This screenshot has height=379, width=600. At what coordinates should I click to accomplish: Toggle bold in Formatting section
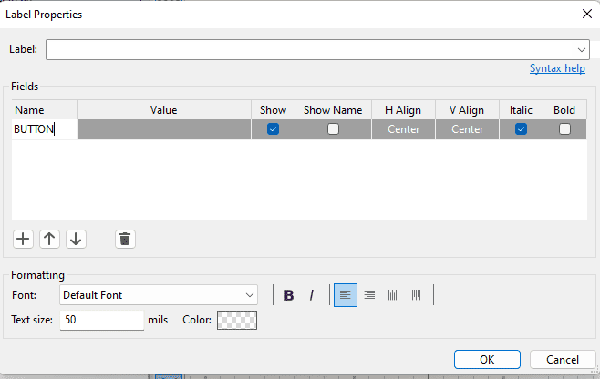pos(289,295)
